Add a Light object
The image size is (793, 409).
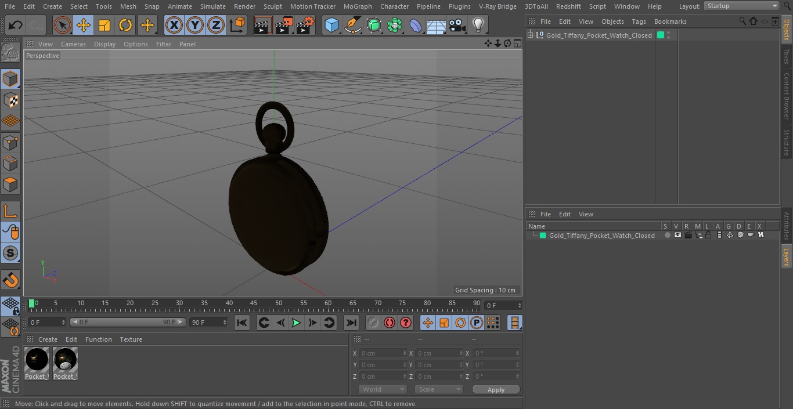tap(478, 26)
